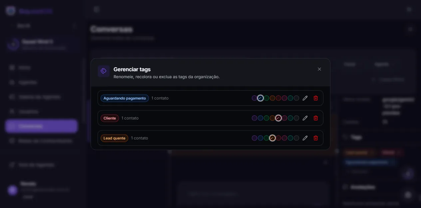Click the Gerenciar tags dialog title
Image resolution: width=421 pixels, height=208 pixels.
pos(132,69)
